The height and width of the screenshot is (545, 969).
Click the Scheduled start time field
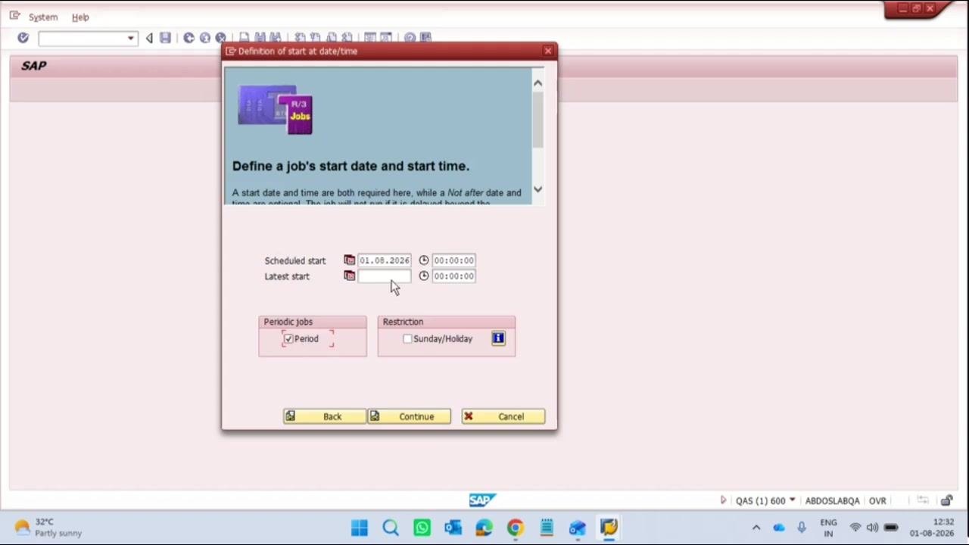[x=453, y=260]
